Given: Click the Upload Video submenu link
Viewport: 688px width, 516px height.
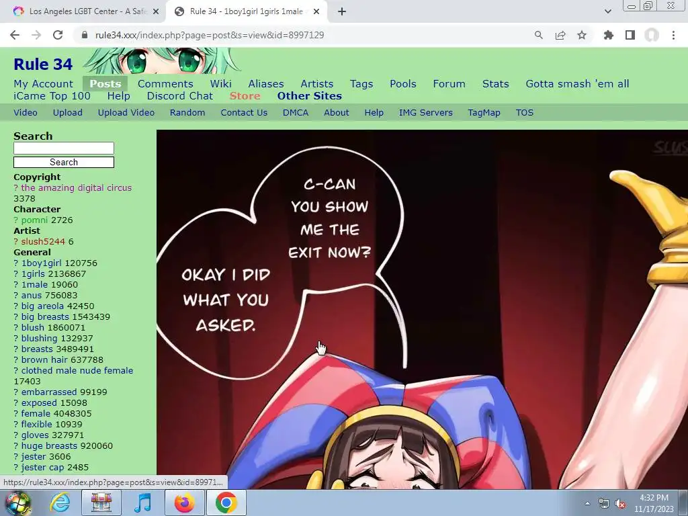Looking at the screenshot, I should 126,113.
